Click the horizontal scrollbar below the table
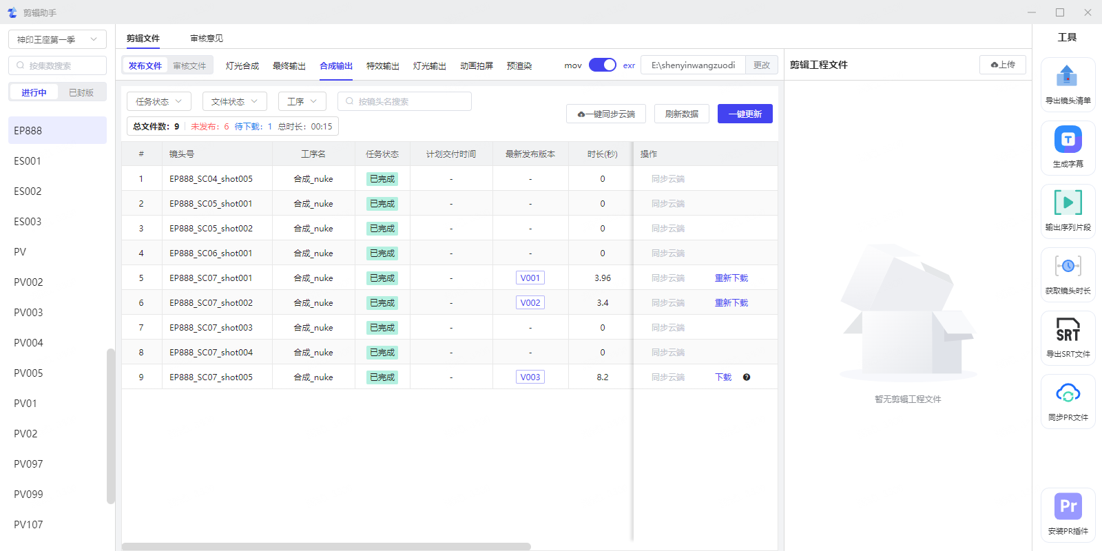 tap(326, 546)
